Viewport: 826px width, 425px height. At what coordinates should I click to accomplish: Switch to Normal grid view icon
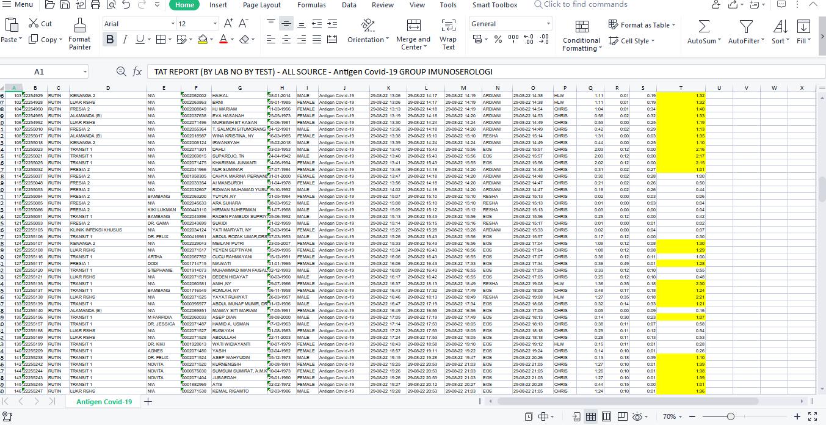point(591,416)
